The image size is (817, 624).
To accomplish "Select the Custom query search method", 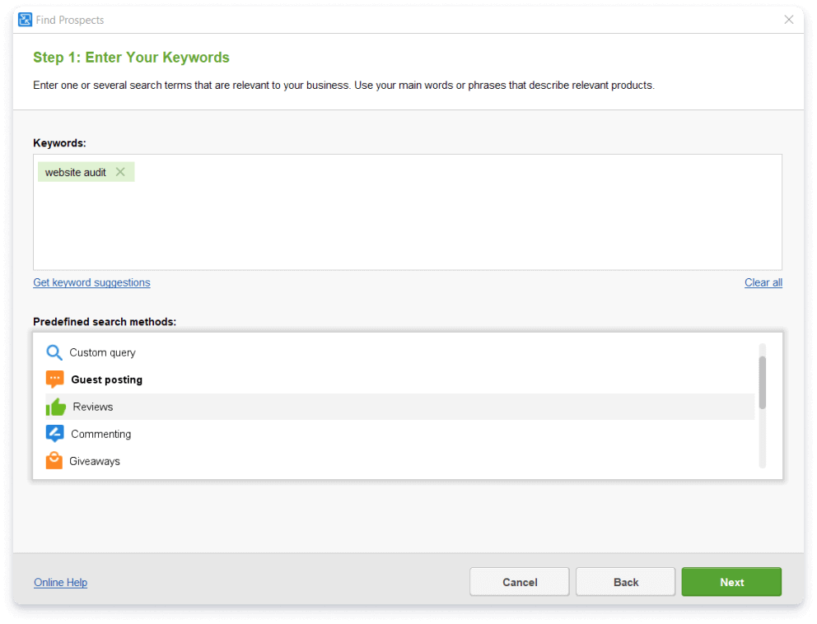I will pos(102,352).
